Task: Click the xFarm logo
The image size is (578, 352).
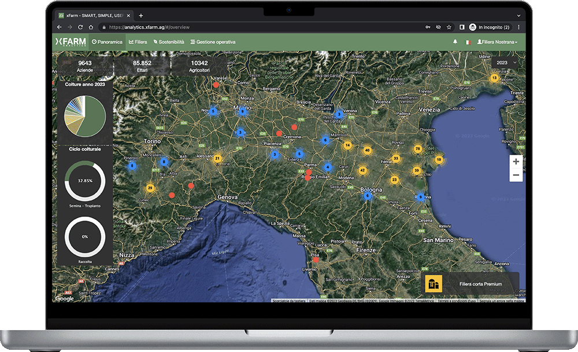Action: click(71, 42)
